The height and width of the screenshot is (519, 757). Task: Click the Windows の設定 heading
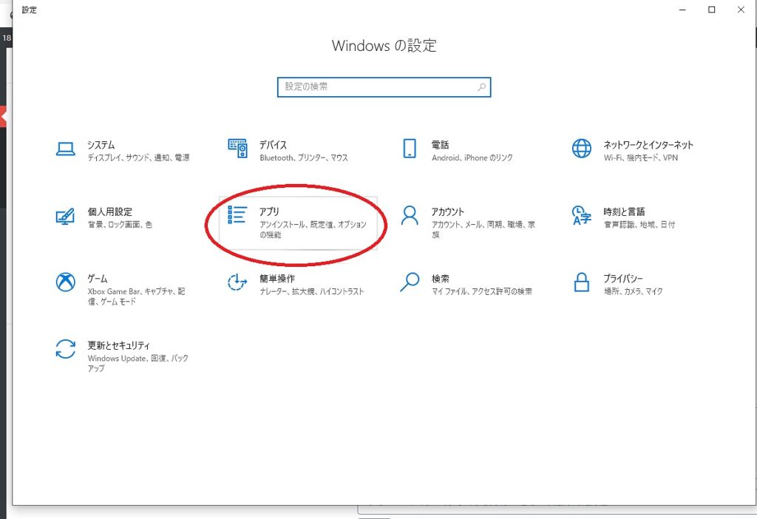pyautogui.click(x=384, y=46)
